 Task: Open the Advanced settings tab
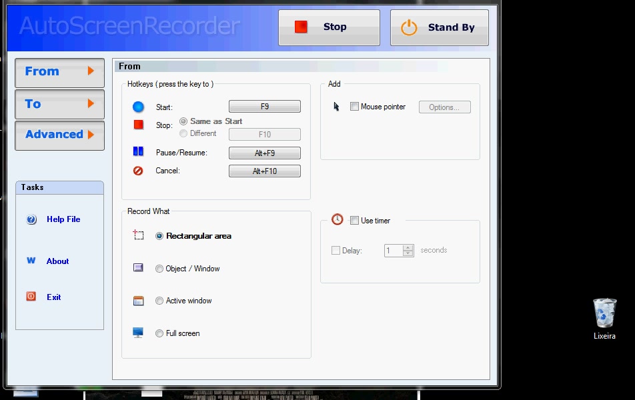(x=59, y=135)
